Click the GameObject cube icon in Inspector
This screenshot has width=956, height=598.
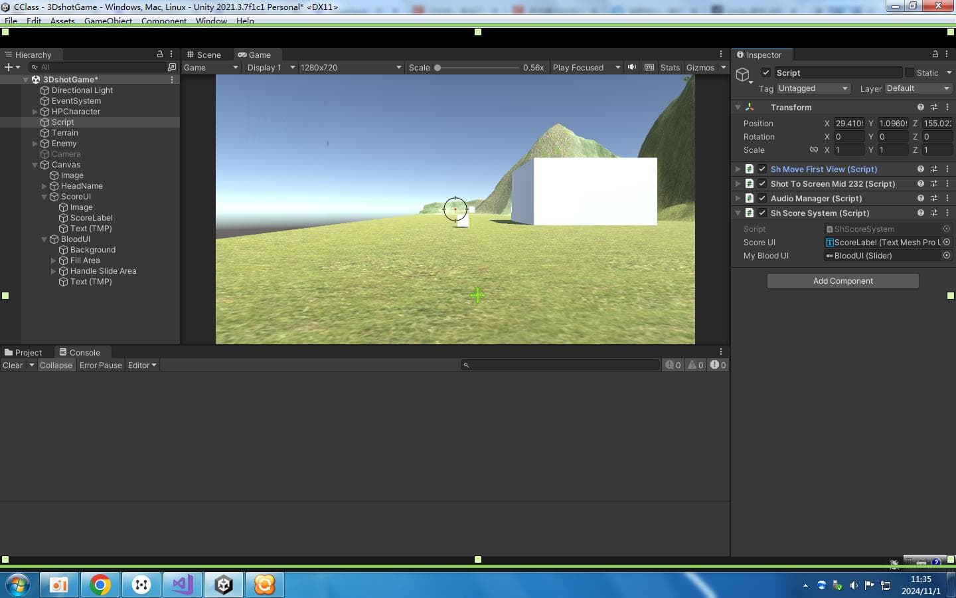743,74
